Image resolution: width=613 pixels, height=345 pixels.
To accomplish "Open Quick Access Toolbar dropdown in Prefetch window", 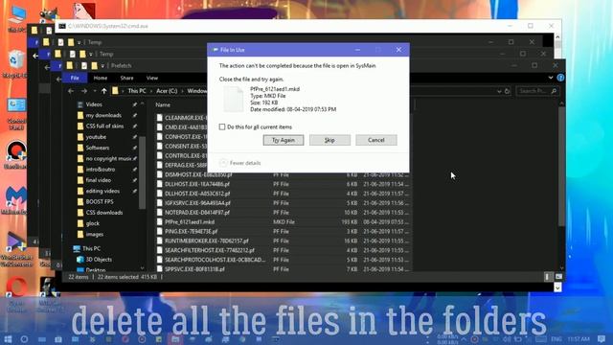I will click(x=102, y=66).
